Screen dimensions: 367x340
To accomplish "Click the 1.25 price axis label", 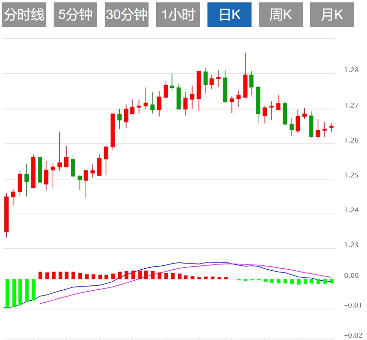I will [x=351, y=175].
